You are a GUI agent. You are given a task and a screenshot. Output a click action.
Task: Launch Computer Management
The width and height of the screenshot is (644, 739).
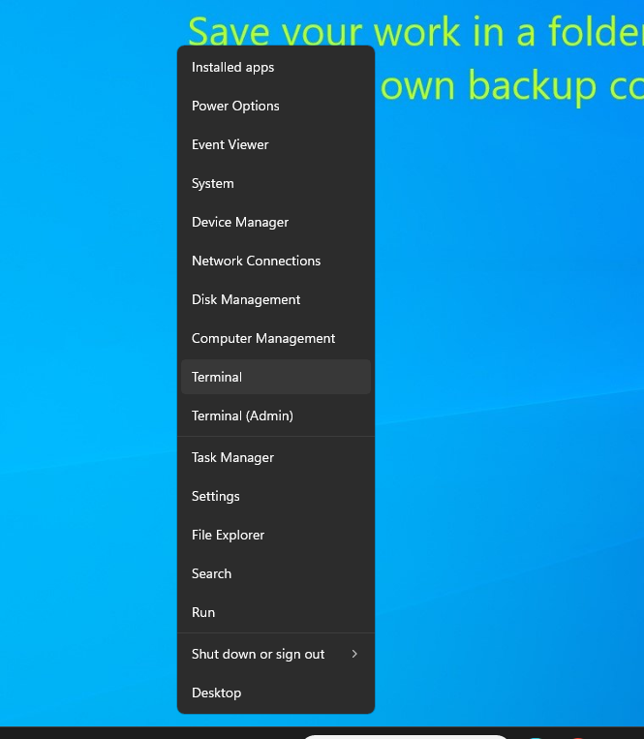coord(263,338)
